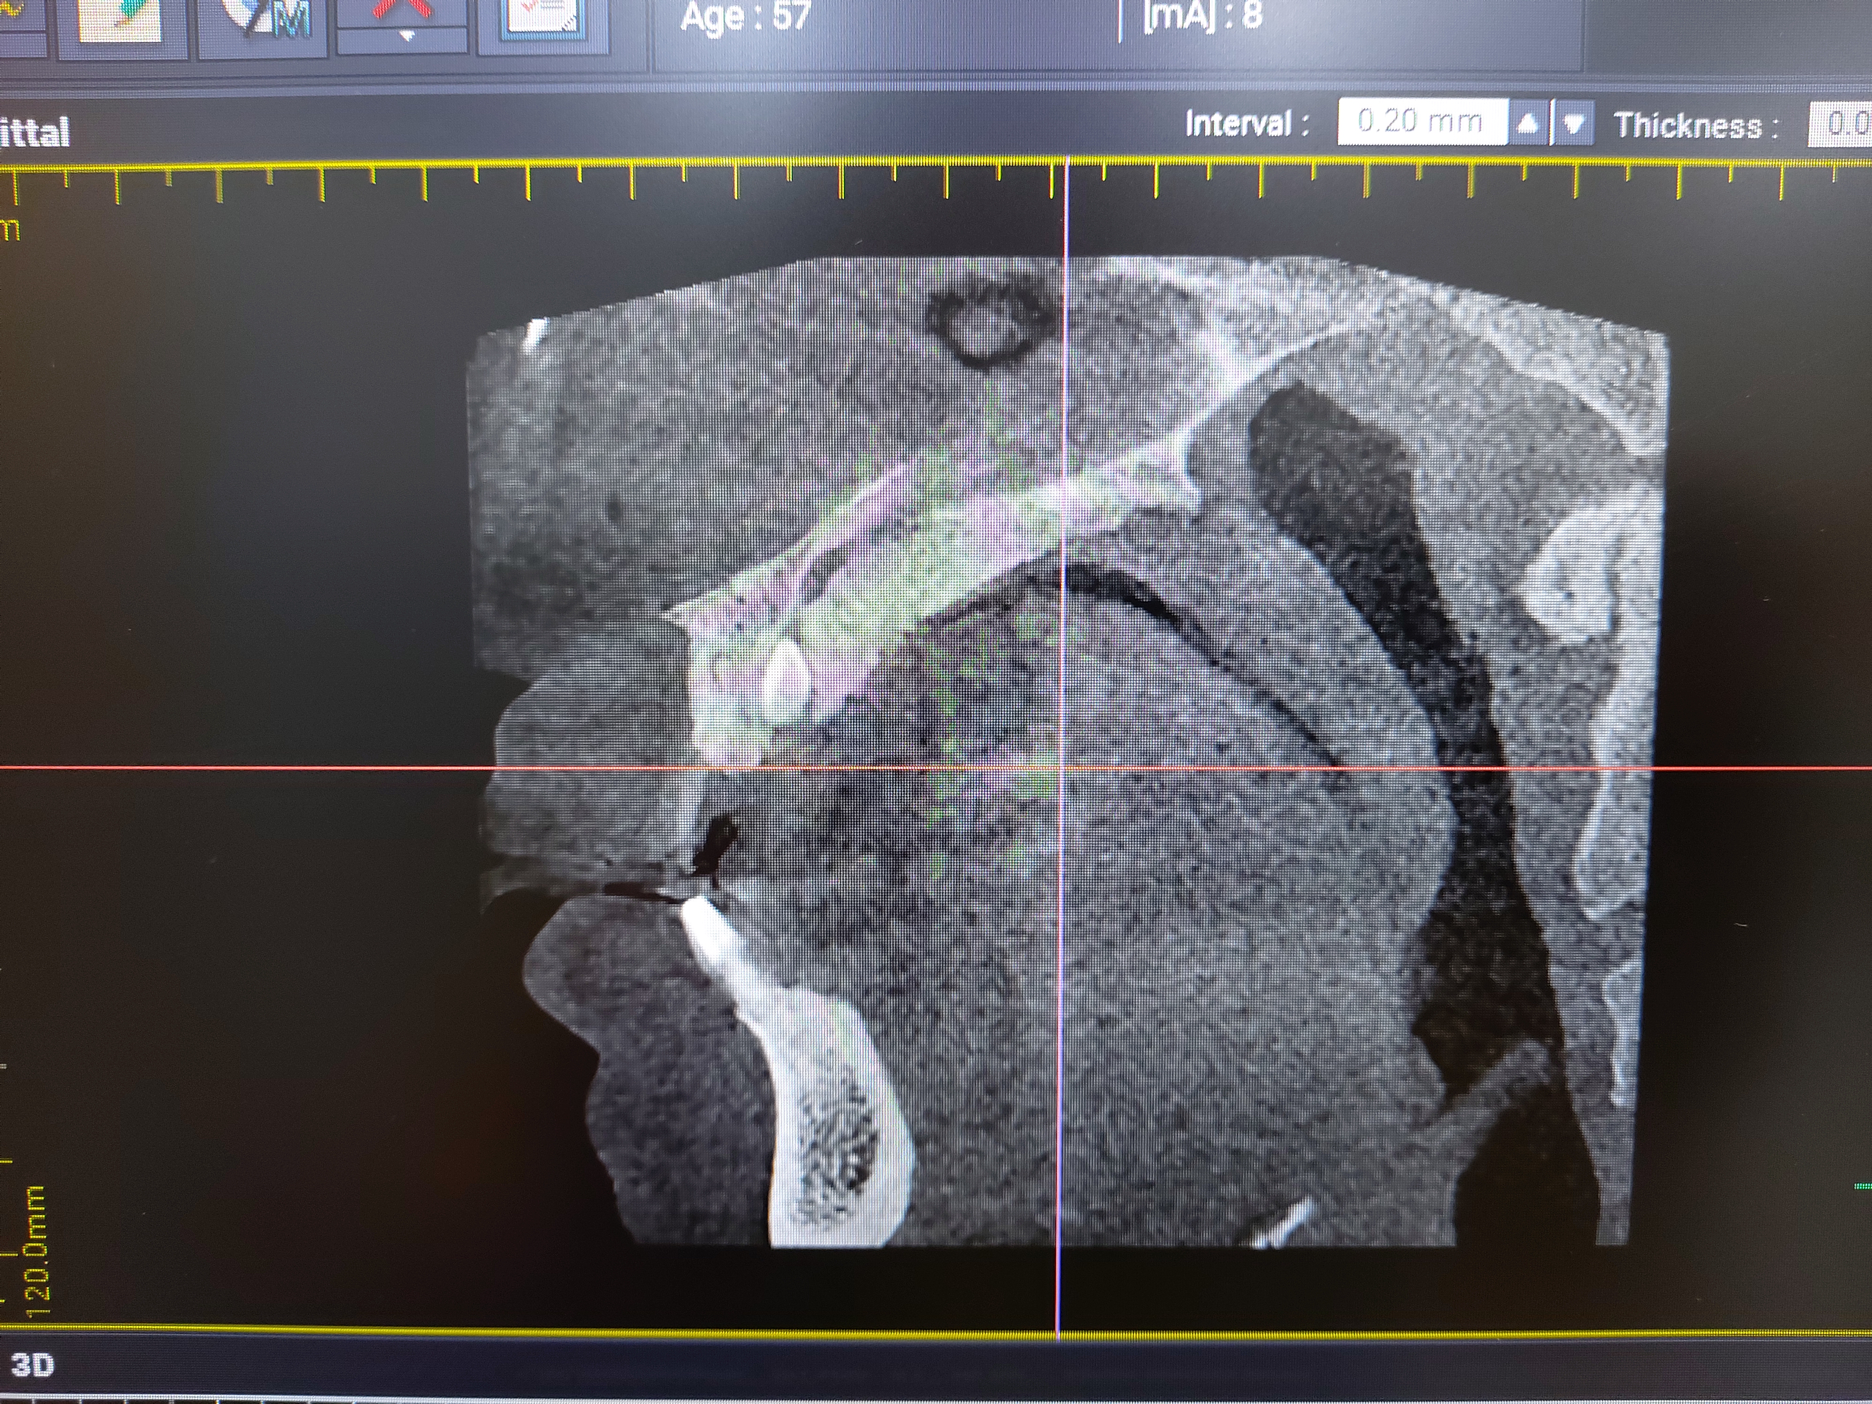Image resolution: width=1872 pixels, height=1404 pixels.
Task: Click the red X delete tool icon
Action: [x=403, y=12]
